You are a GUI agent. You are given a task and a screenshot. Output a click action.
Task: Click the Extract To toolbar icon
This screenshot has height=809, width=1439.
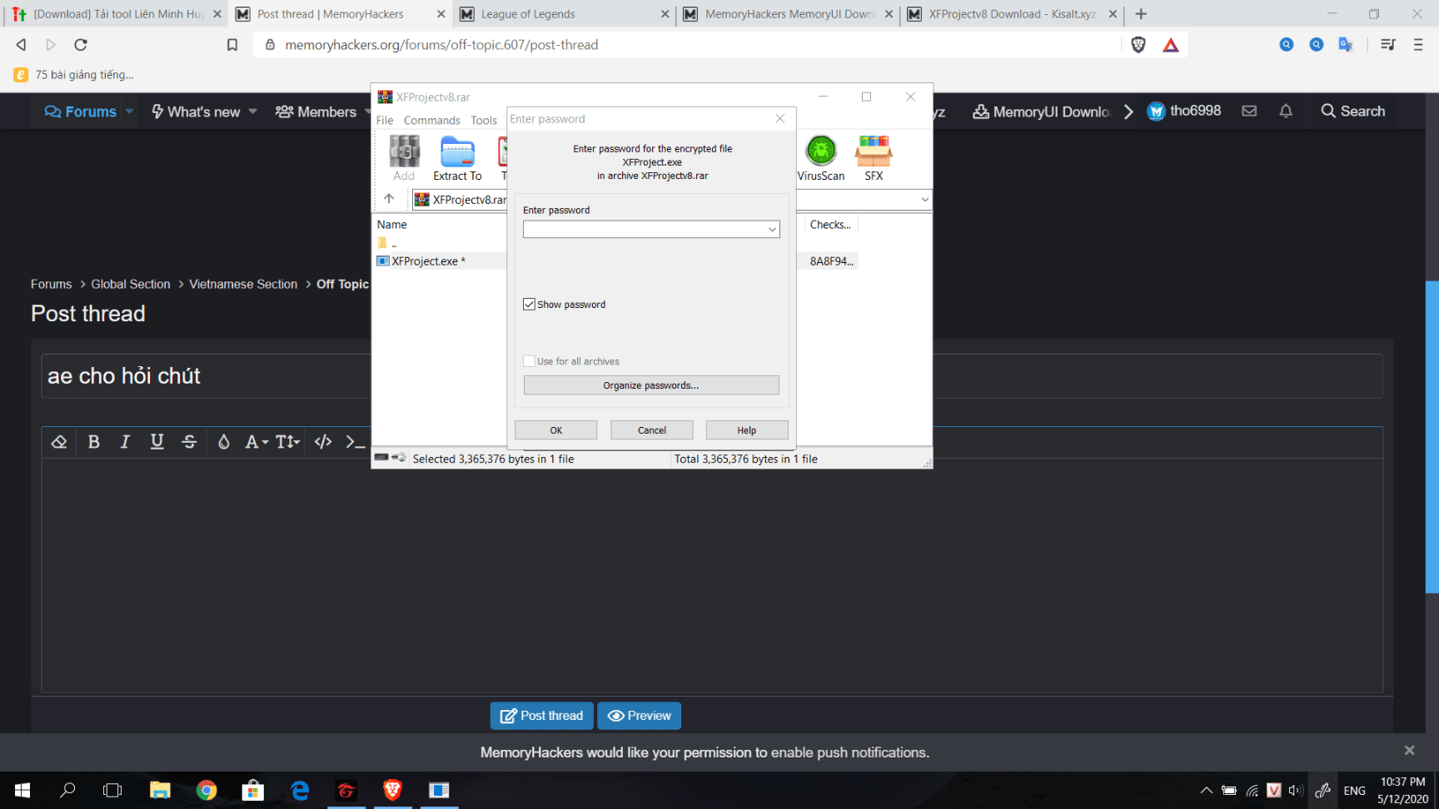pyautogui.click(x=457, y=158)
